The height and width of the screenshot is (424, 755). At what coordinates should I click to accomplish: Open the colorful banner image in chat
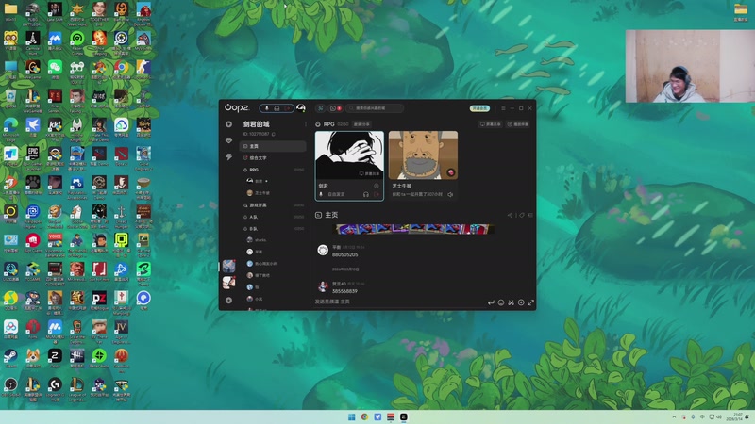pyautogui.click(x=412, y=229)
